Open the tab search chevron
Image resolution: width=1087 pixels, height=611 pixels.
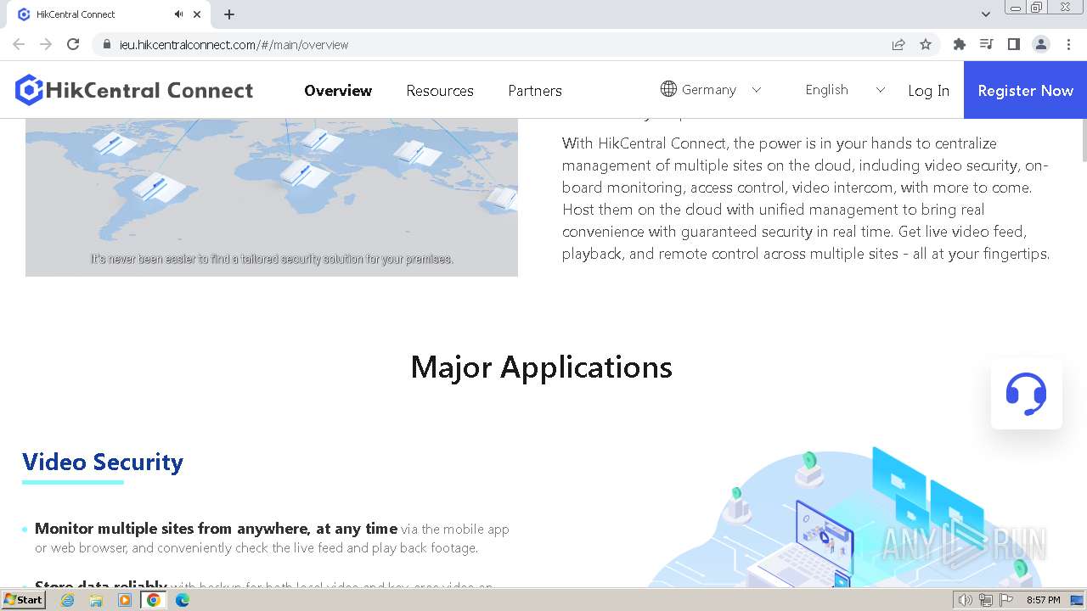985,14
